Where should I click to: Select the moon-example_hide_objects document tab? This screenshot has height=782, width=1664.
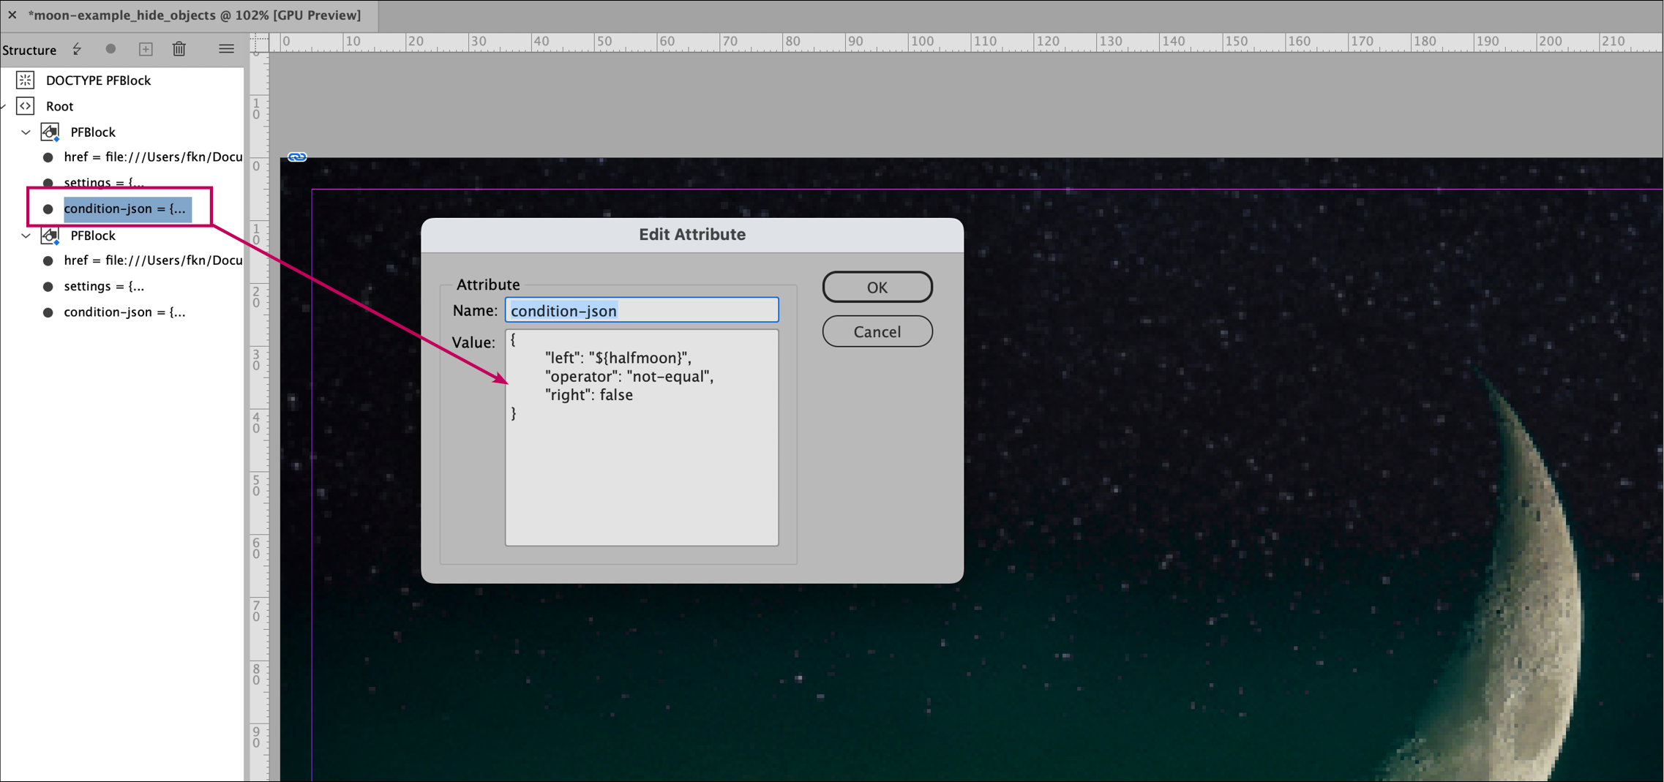(194, 15)
